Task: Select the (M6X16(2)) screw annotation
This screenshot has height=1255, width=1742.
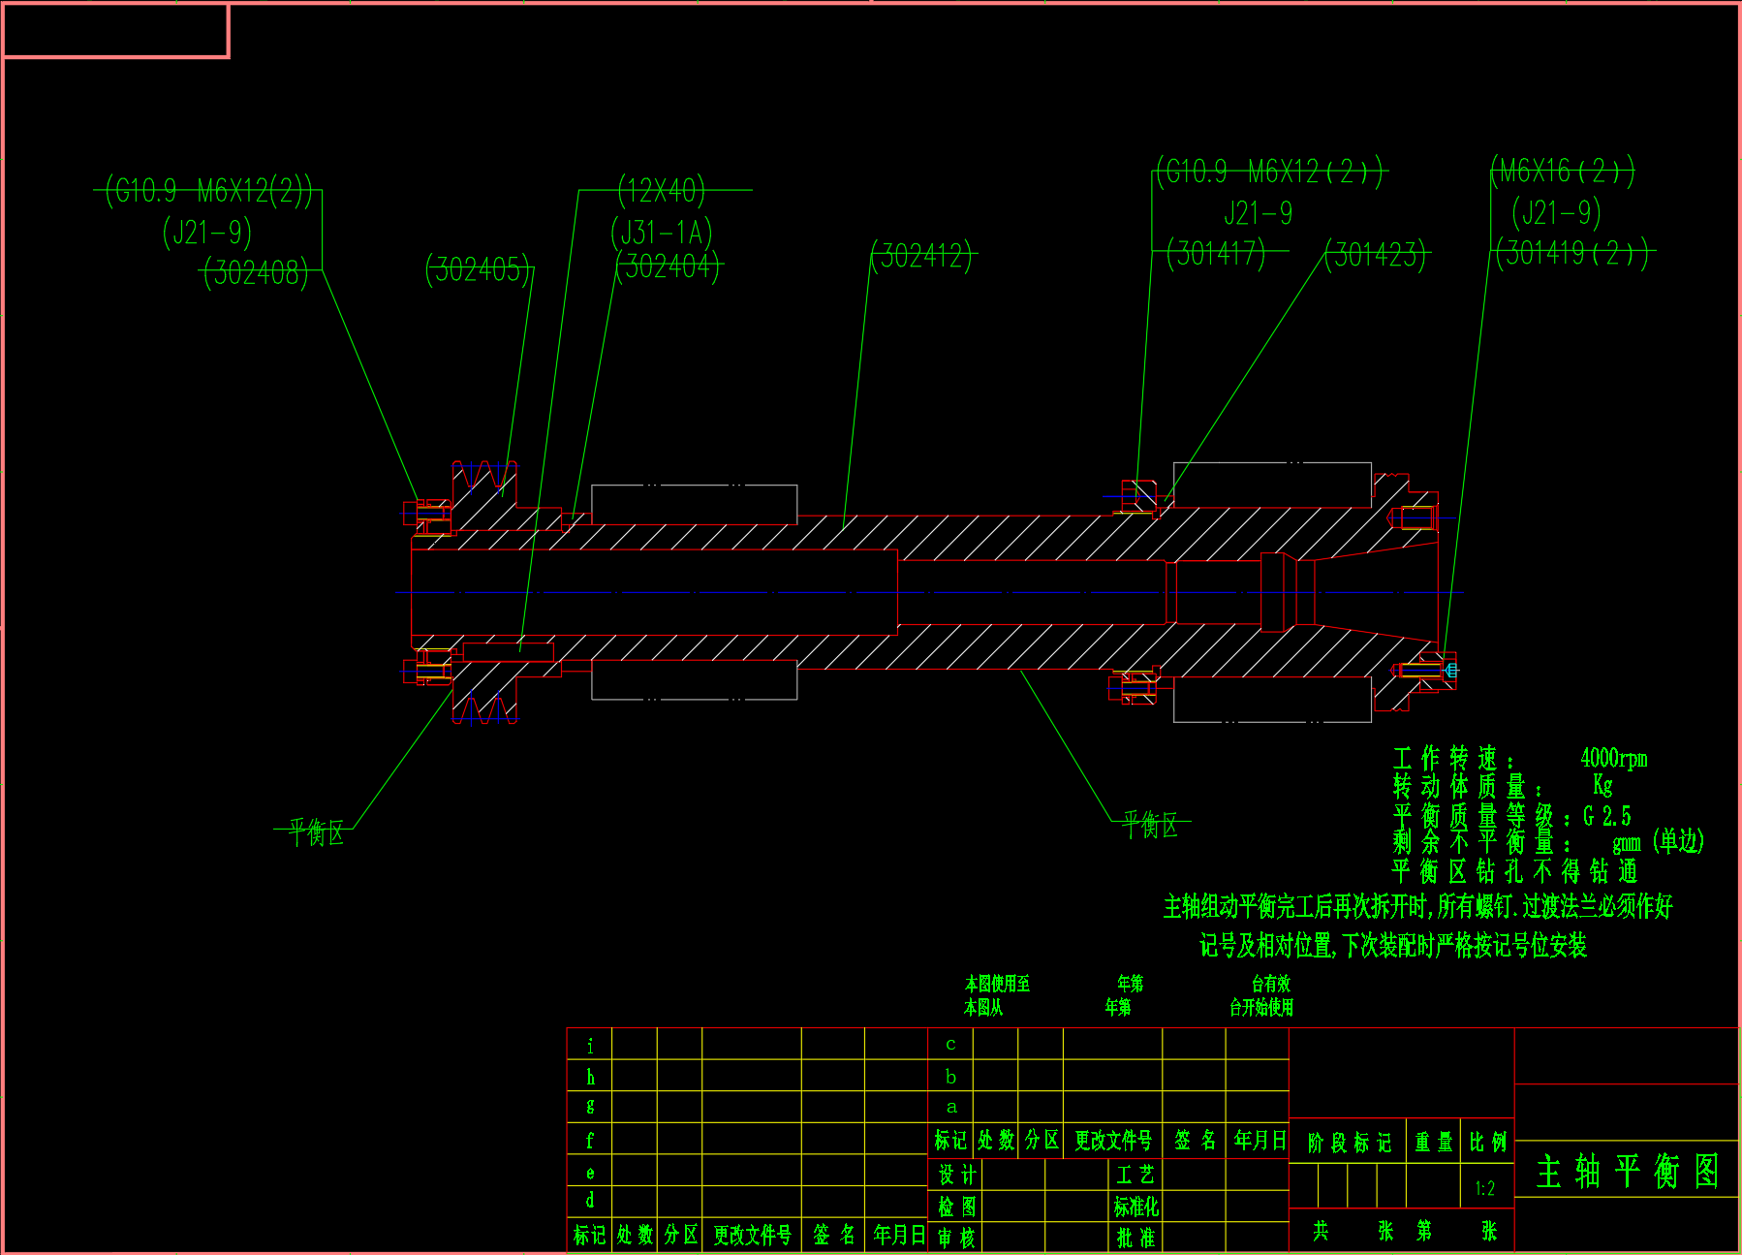Action: pyautogui.click(x=1562, y=171)
